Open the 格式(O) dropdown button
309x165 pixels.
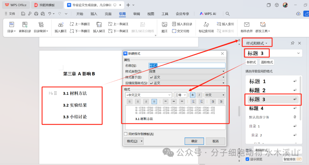tap(134, 141)
